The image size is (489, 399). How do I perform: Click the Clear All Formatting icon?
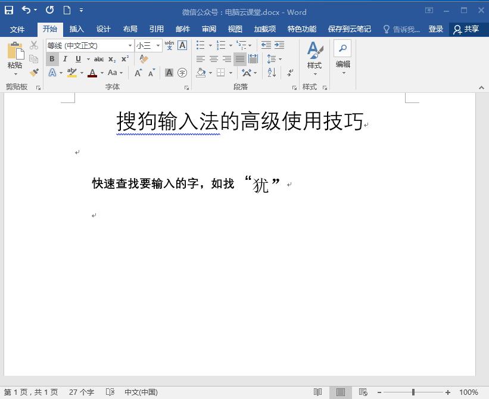[143, 58]
